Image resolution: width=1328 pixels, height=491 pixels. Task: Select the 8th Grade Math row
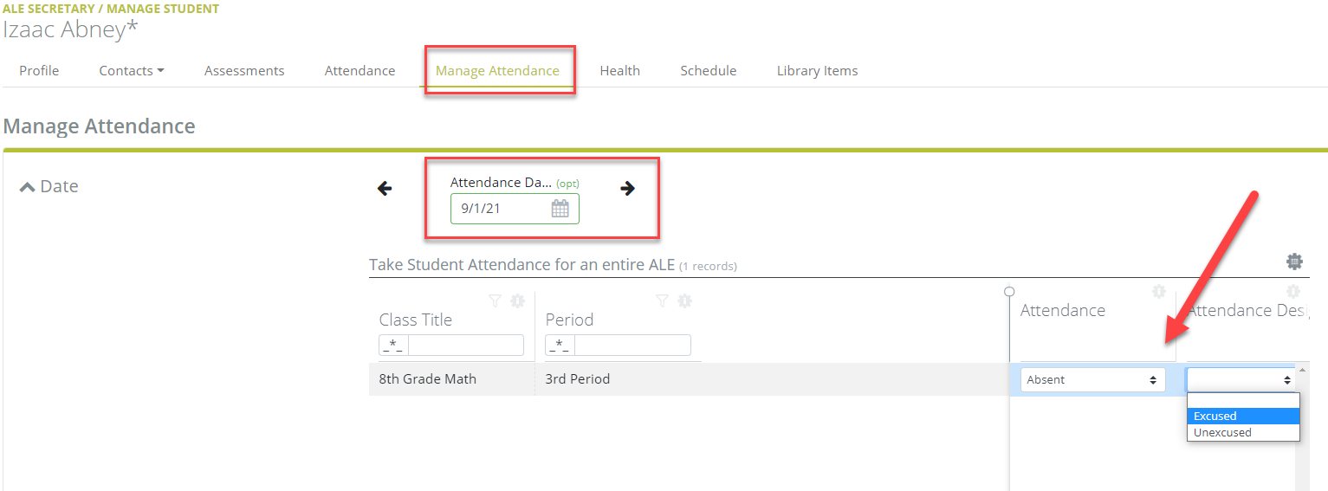pos(689,379)
